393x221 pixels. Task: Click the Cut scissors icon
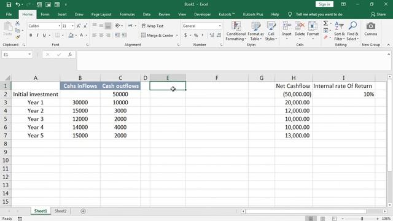(x=17, y=23)
